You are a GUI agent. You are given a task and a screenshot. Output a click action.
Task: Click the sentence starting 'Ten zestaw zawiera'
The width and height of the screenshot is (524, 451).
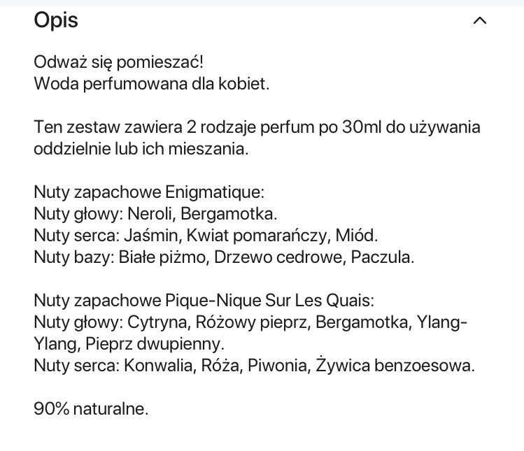click(x=257, y=129)
